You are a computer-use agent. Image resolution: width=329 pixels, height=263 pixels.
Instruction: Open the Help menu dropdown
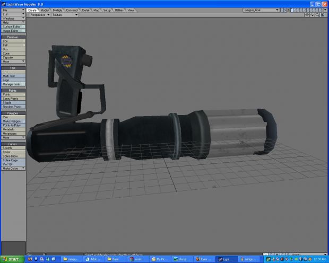[13, 22]
